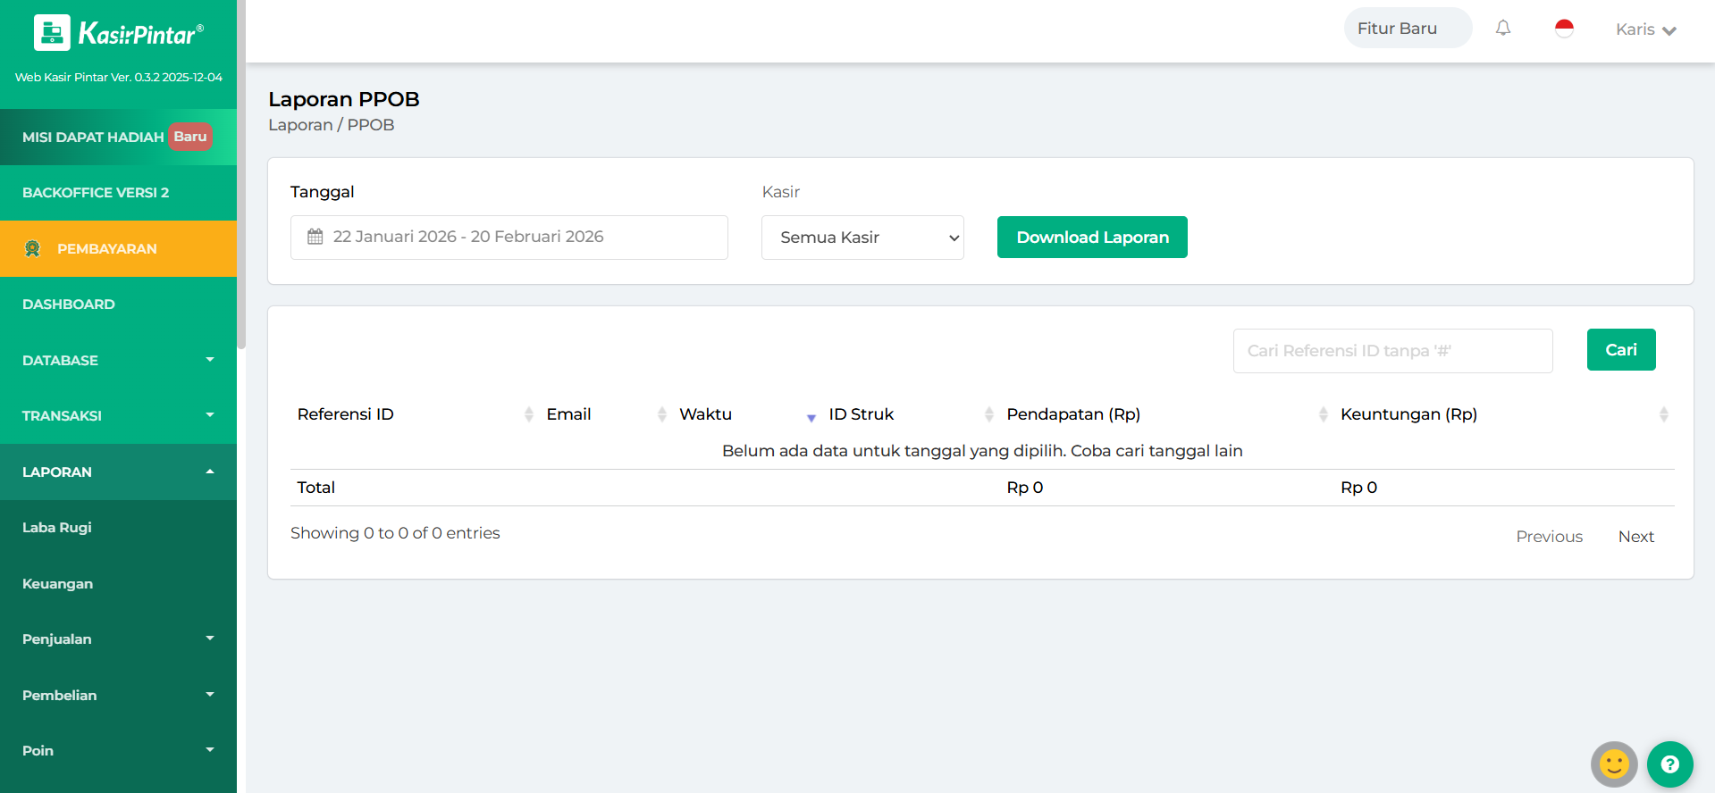This screenshot has width=1715, height=793.
Task: Open Laba Rugi report
Action: tap(57, 528)
